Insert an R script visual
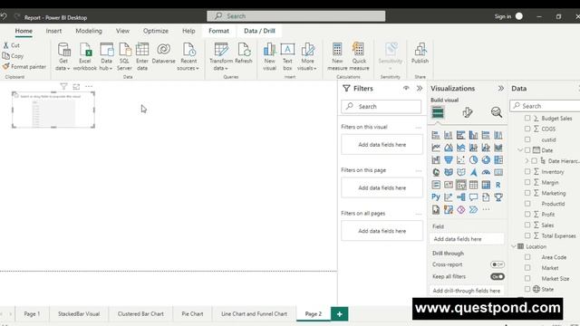The width and height of the screenshot is (580, 326). click(498, 185)
